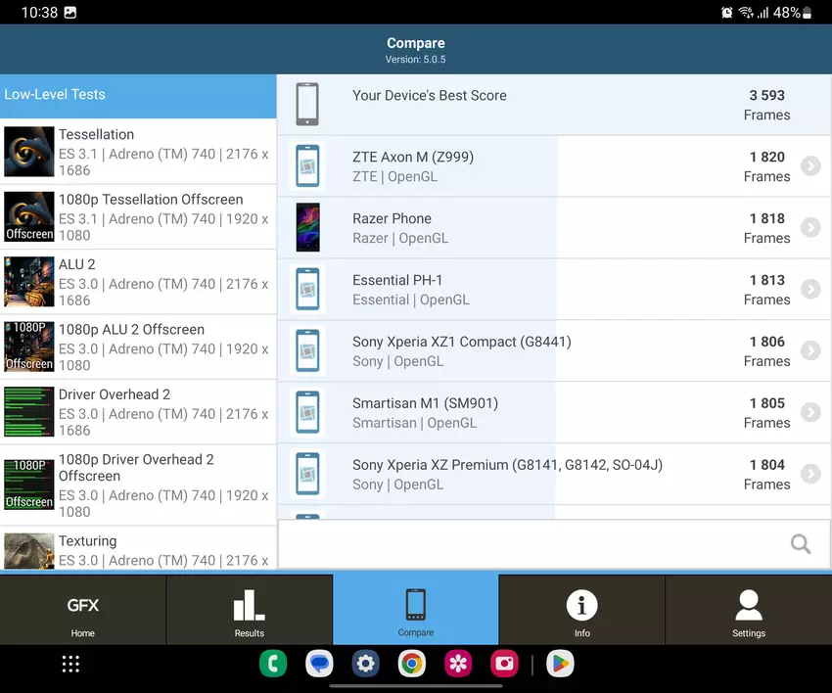Click the device search input field

coord(529,544)
